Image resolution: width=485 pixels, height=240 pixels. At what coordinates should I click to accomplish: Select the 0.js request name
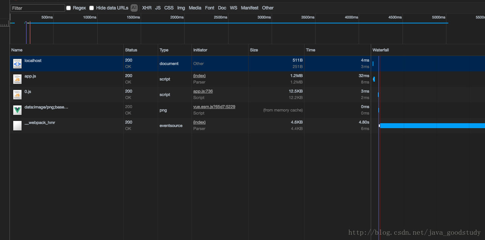click(x=29, y=91)
